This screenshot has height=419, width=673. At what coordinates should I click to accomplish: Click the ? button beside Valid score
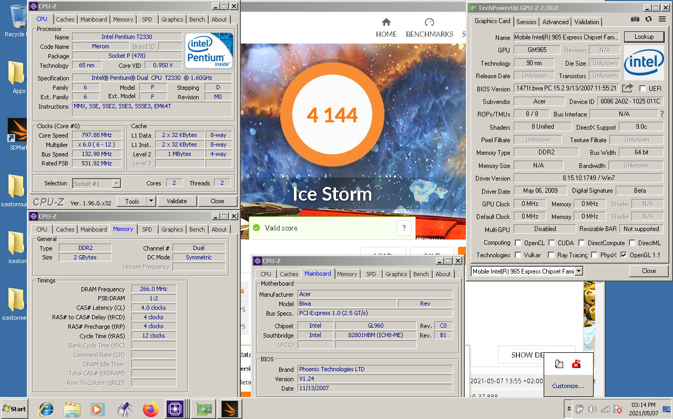[404, 228]
